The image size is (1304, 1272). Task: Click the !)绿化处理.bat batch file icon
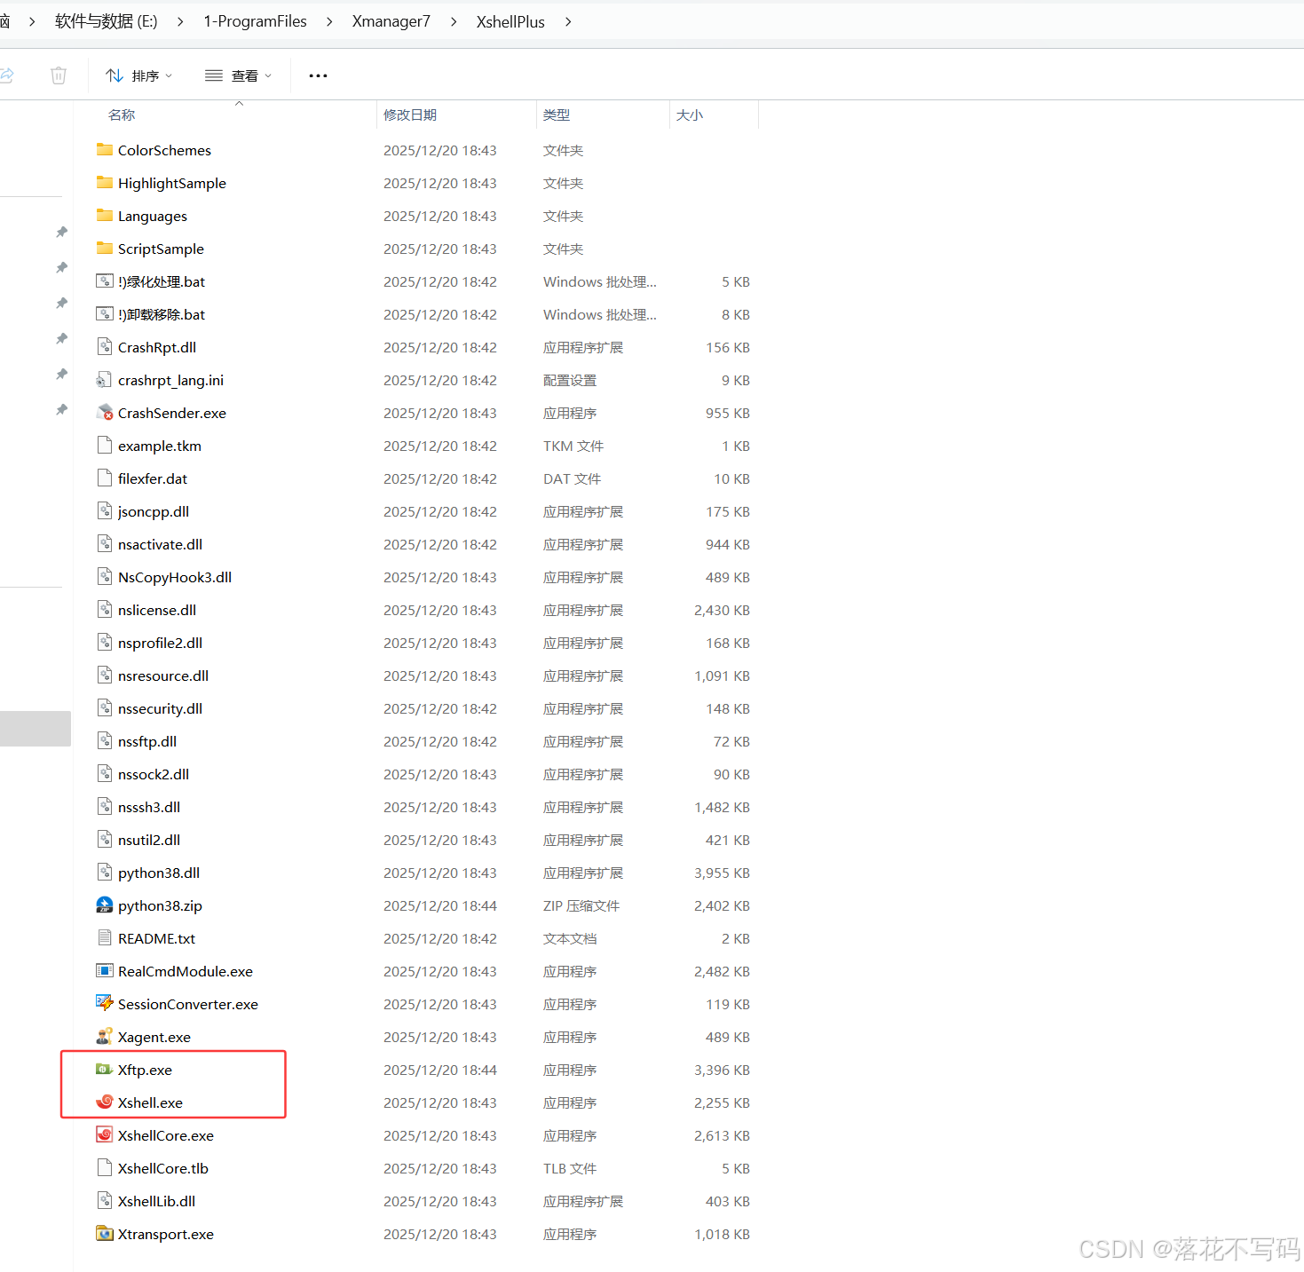[105, 281]
